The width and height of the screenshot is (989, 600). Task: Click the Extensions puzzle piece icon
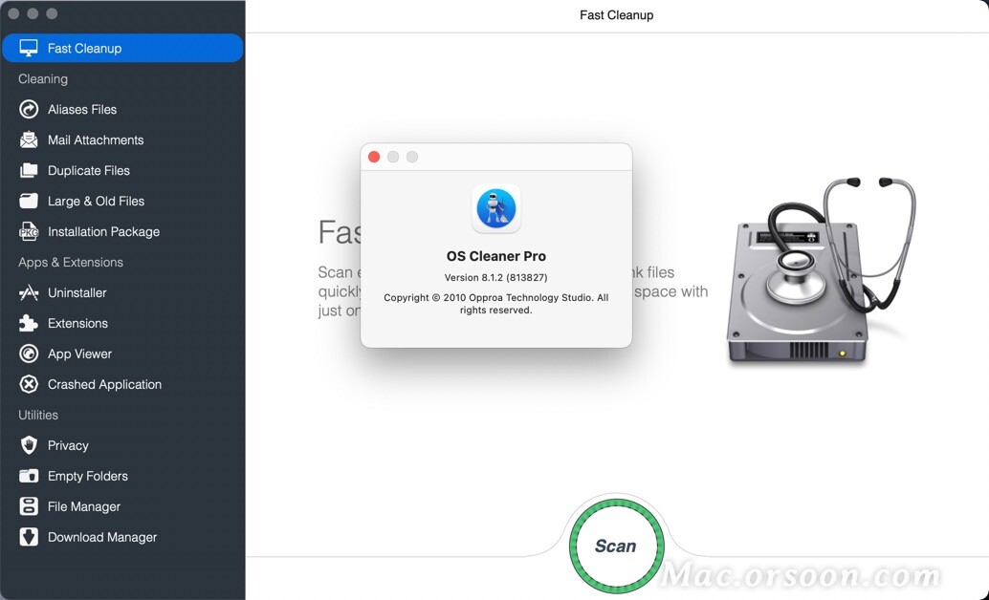tap(29, 323)
